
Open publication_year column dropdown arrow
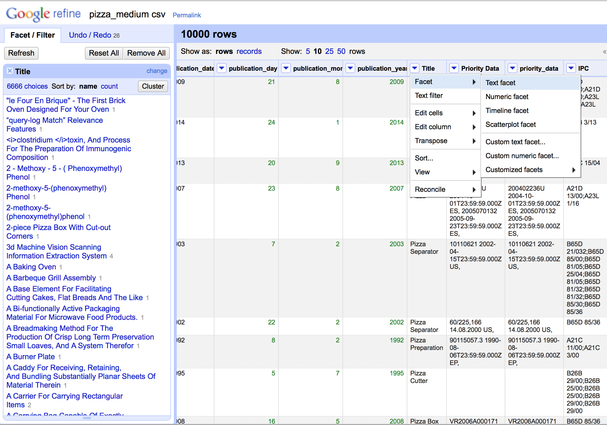(x=350, y=68)
